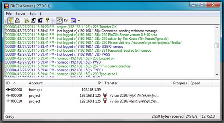
Task: Click the connection icon beside 000008
Action: 8,90
